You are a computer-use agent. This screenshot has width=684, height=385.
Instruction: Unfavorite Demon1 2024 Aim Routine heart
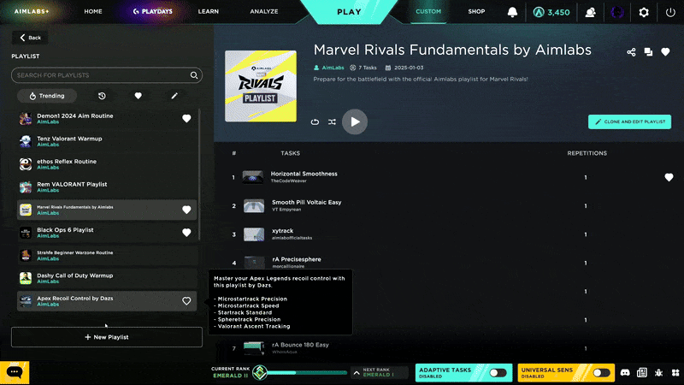pos(186,118)
